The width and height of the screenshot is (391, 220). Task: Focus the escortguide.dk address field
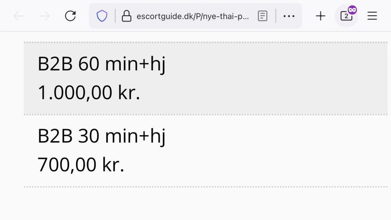coord(192,16)
